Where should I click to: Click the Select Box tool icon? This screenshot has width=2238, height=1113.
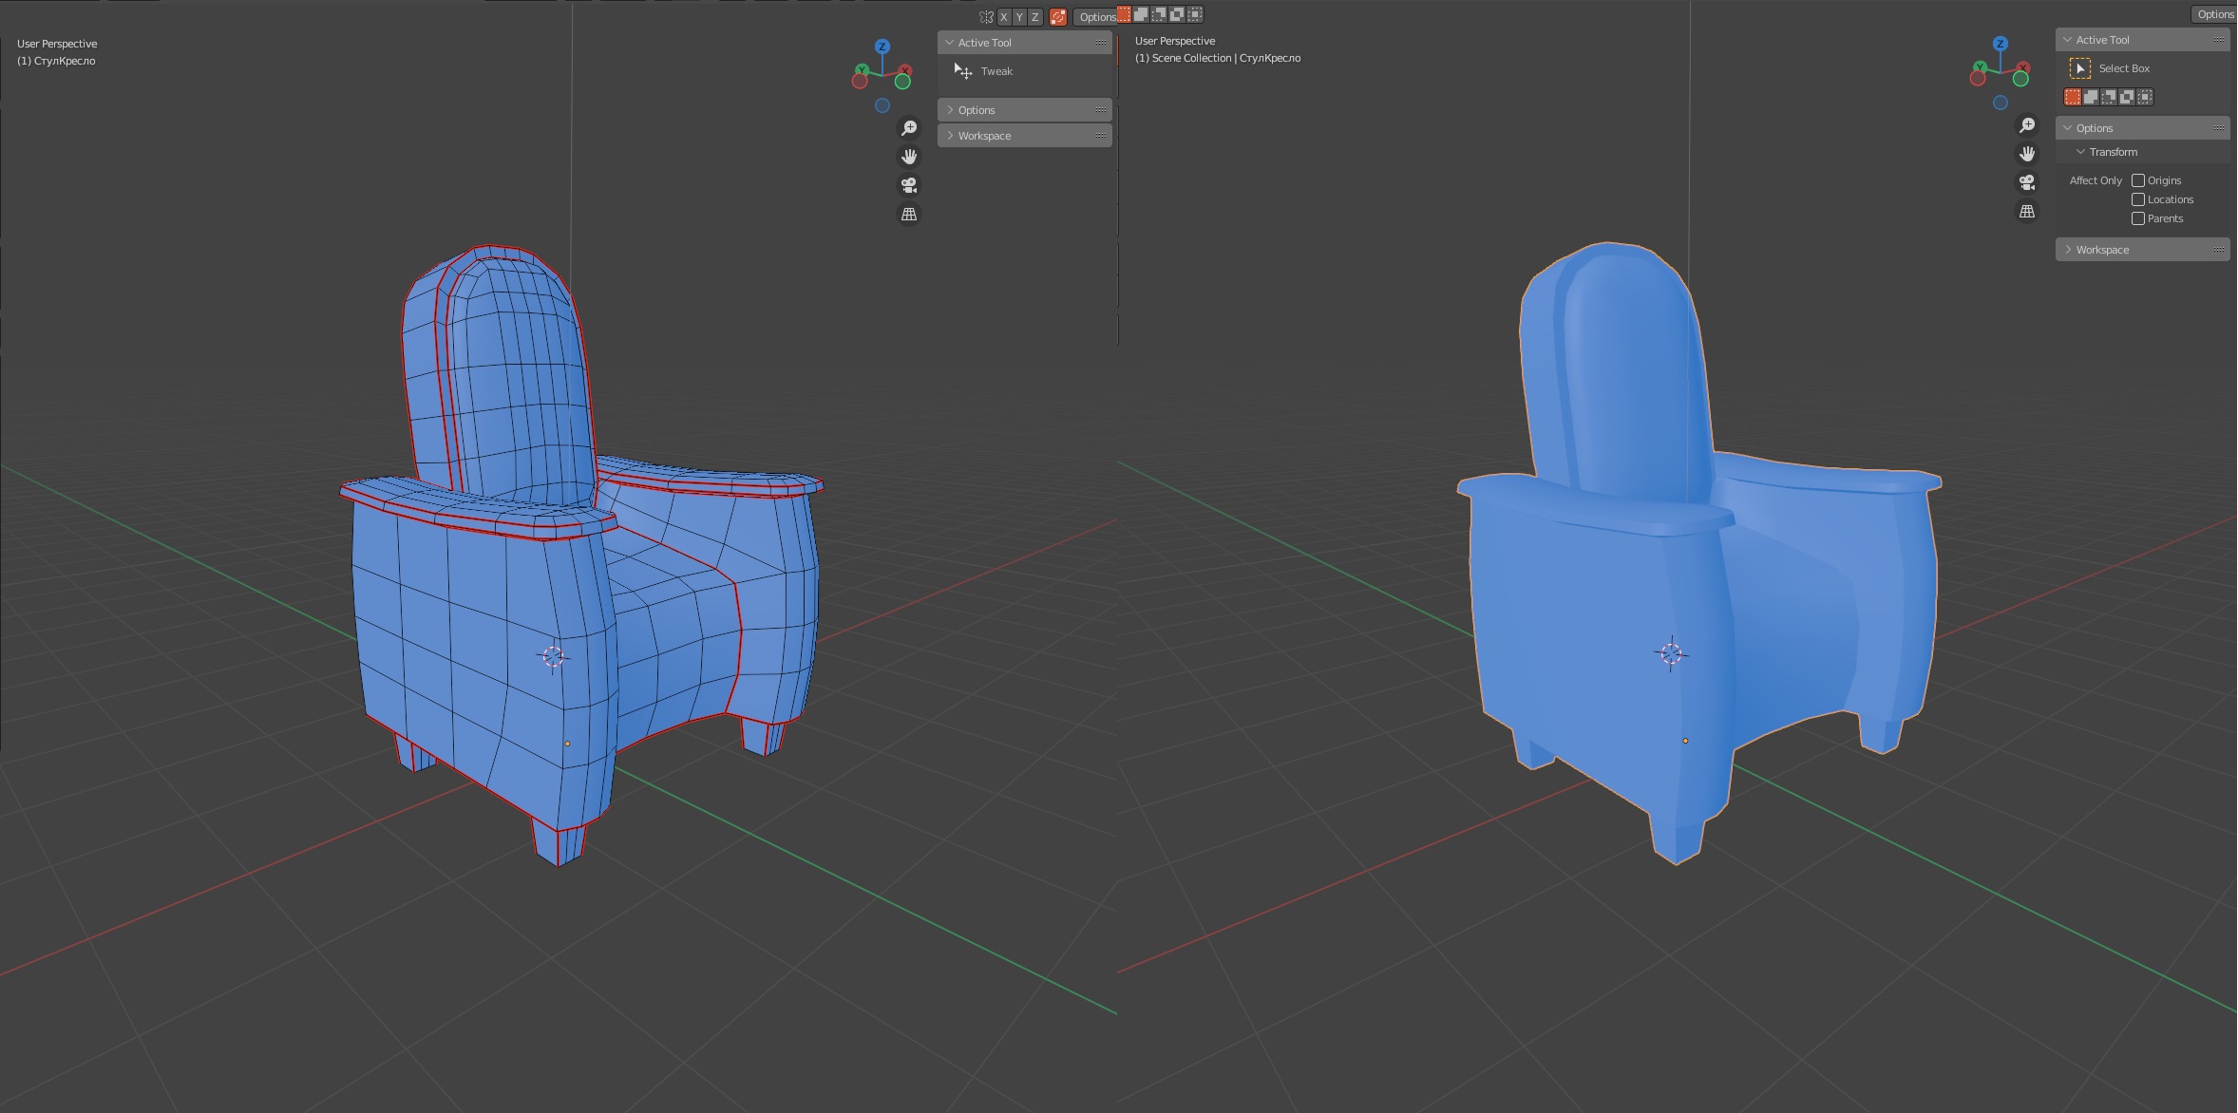coord(2080,68)
